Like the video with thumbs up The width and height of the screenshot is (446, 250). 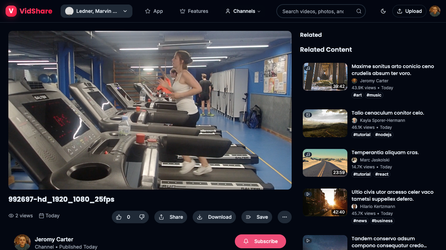pyautogui.click(x=119, y=217)
